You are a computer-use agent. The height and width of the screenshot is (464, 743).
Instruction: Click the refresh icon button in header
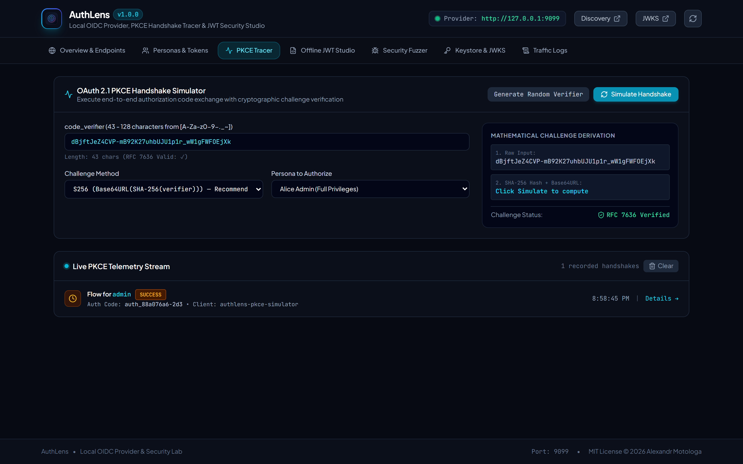[x=693, y=19]
